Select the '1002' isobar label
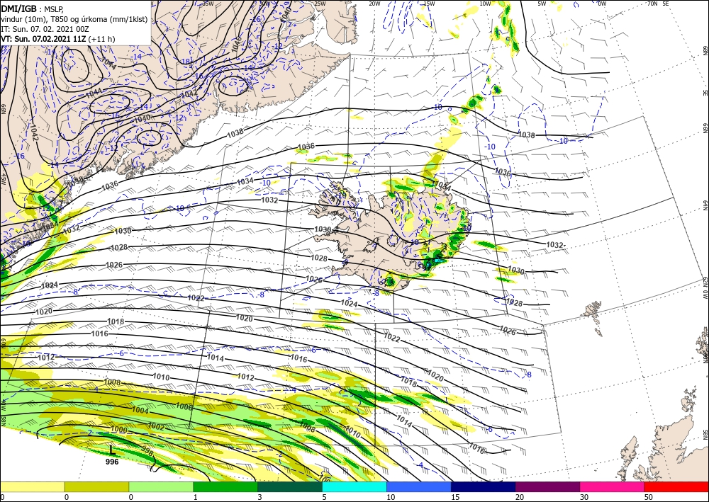Image resolution: width=709 pixels, height=502 pixels. click(x=156, y=426)
